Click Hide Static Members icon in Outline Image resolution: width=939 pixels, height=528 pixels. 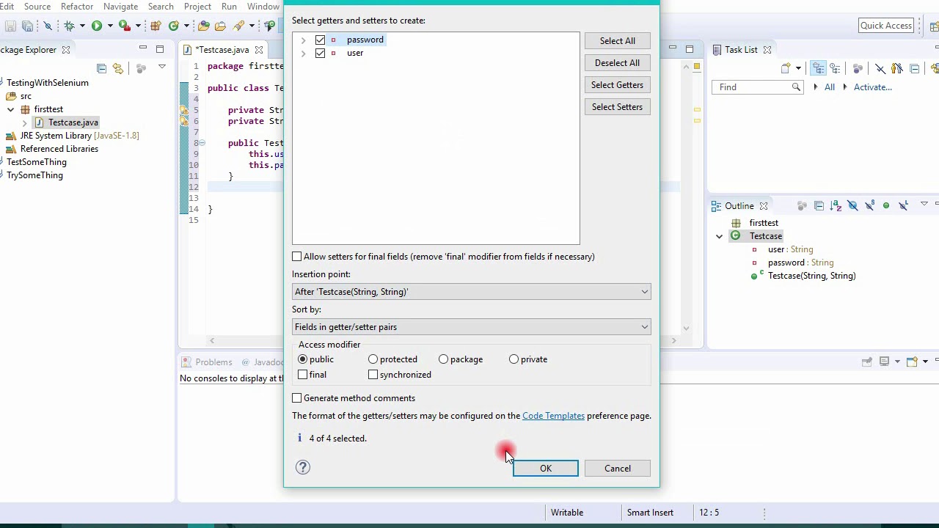[870, 206]
